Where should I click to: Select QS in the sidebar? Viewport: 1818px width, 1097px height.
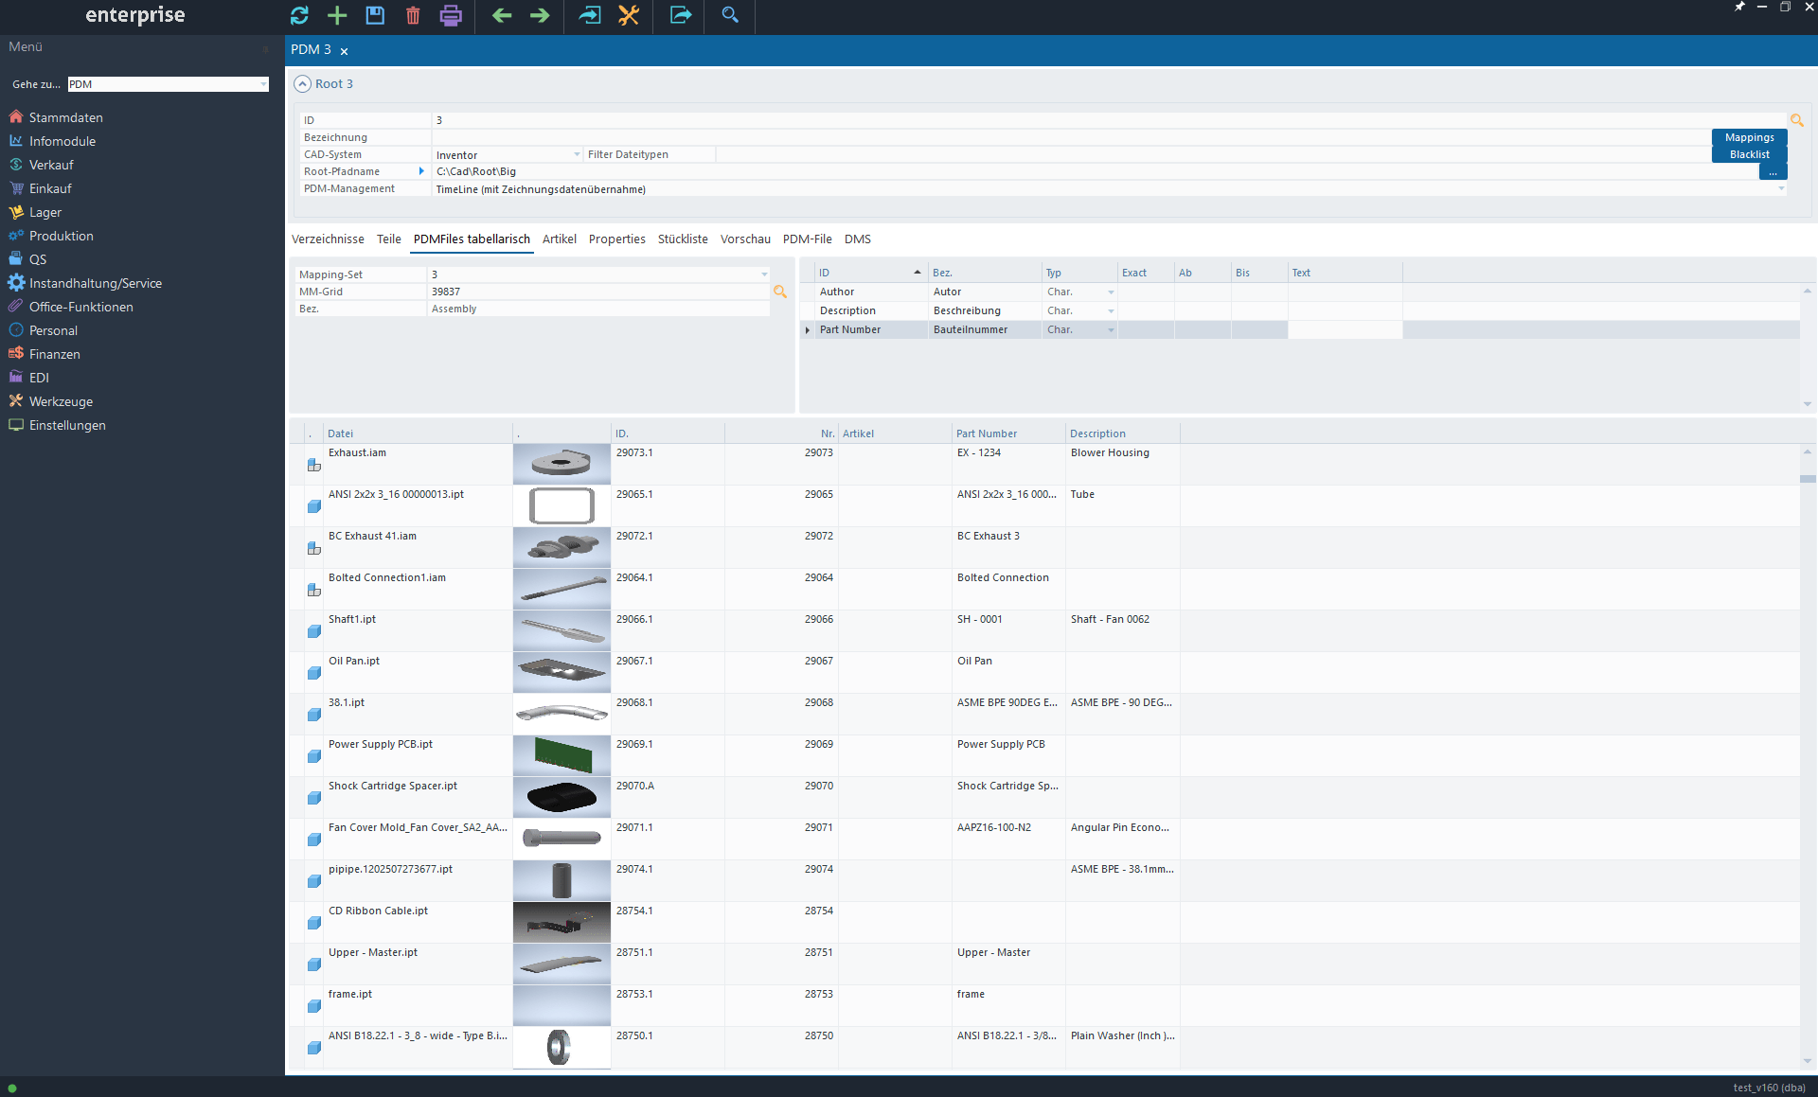click(x=37, y=259)
